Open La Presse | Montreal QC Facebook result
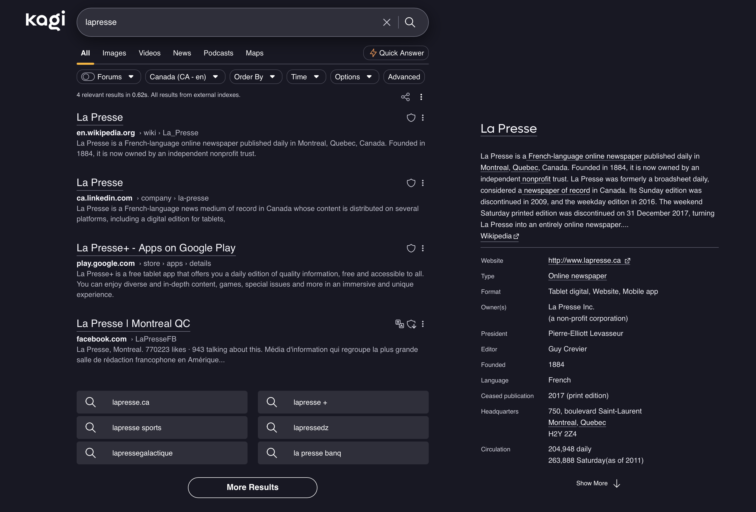 tap(133, 324)
